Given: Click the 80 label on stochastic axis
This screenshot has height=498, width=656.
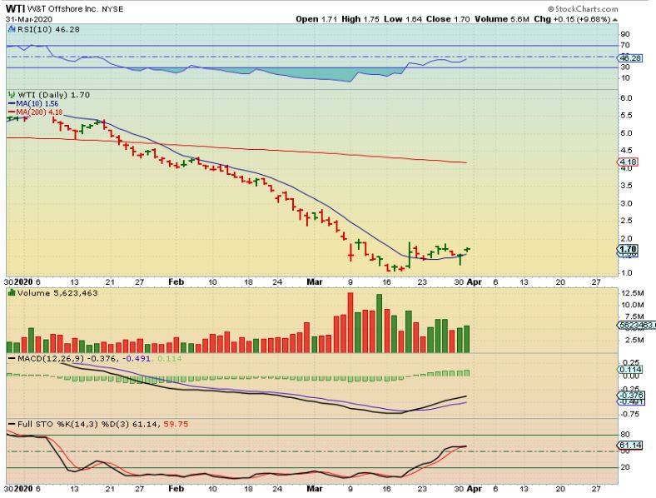Looking at the screenshot, I should pyautogui.click(x=625, y=435).
